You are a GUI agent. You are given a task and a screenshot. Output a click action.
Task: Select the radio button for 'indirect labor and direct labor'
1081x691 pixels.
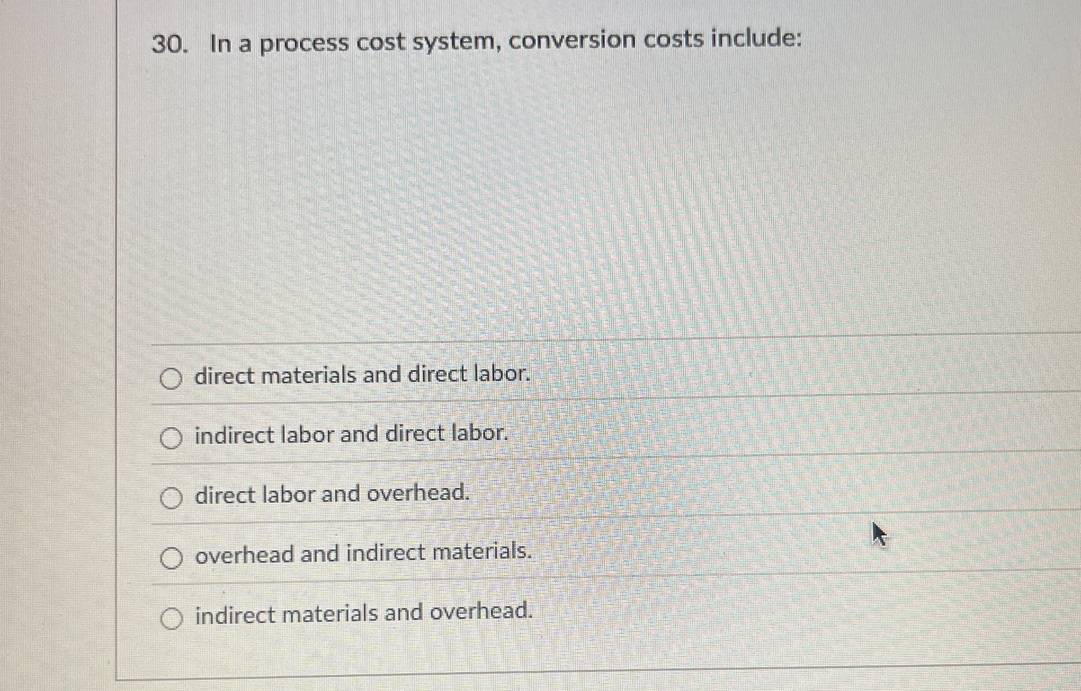(x=171, y=437)
